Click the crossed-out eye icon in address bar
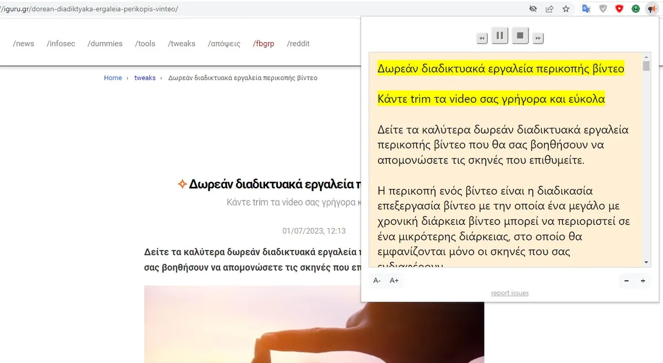This screenshot has width=663, height=363. click(x=533, y=9)
